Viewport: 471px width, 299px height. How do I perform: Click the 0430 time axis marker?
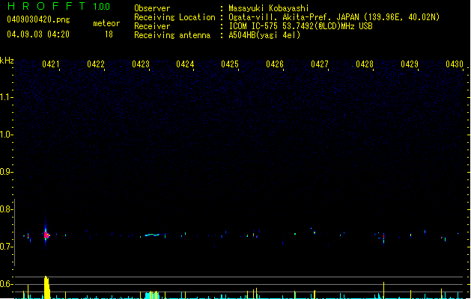pyautogui.click(x=455, y=64)
